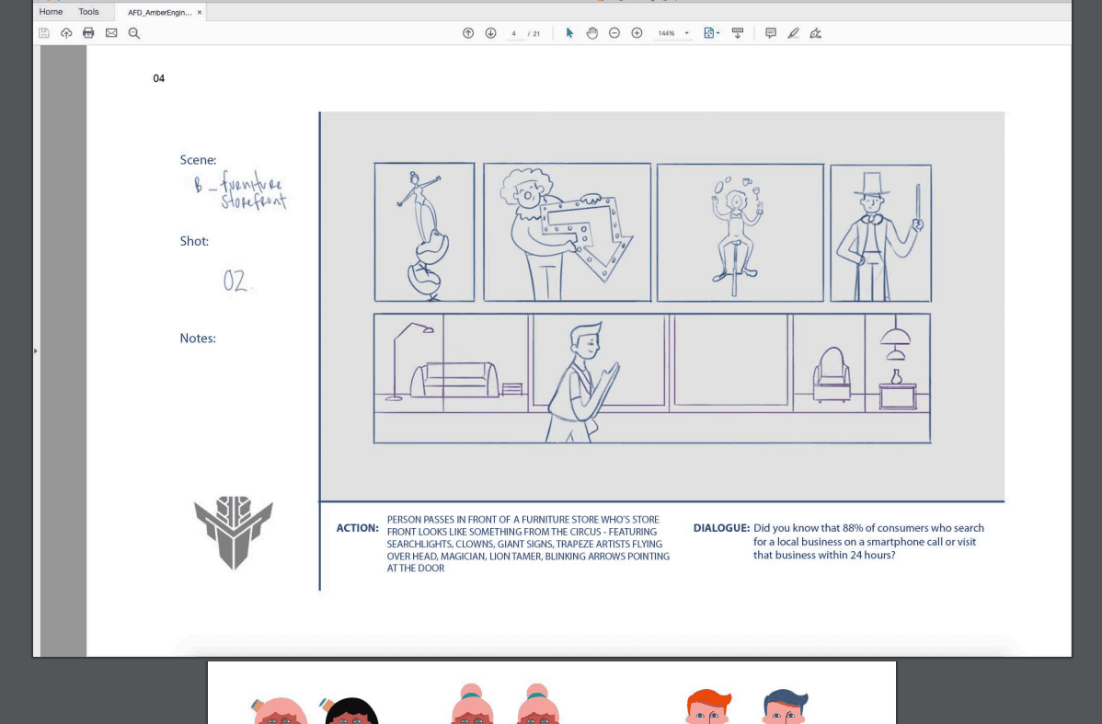
Task: Click the upload to cloud icon
Action: [x=66, y=33]
